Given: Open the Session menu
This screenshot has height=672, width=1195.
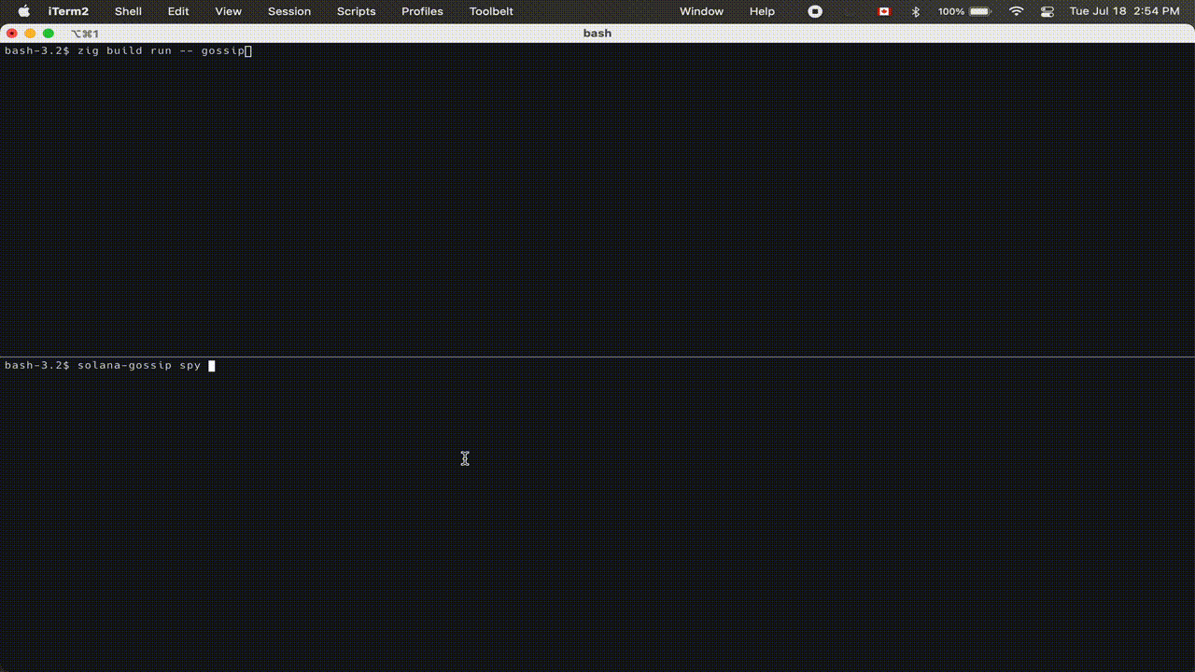Looking at the screenshot, I should coord(289,11).
